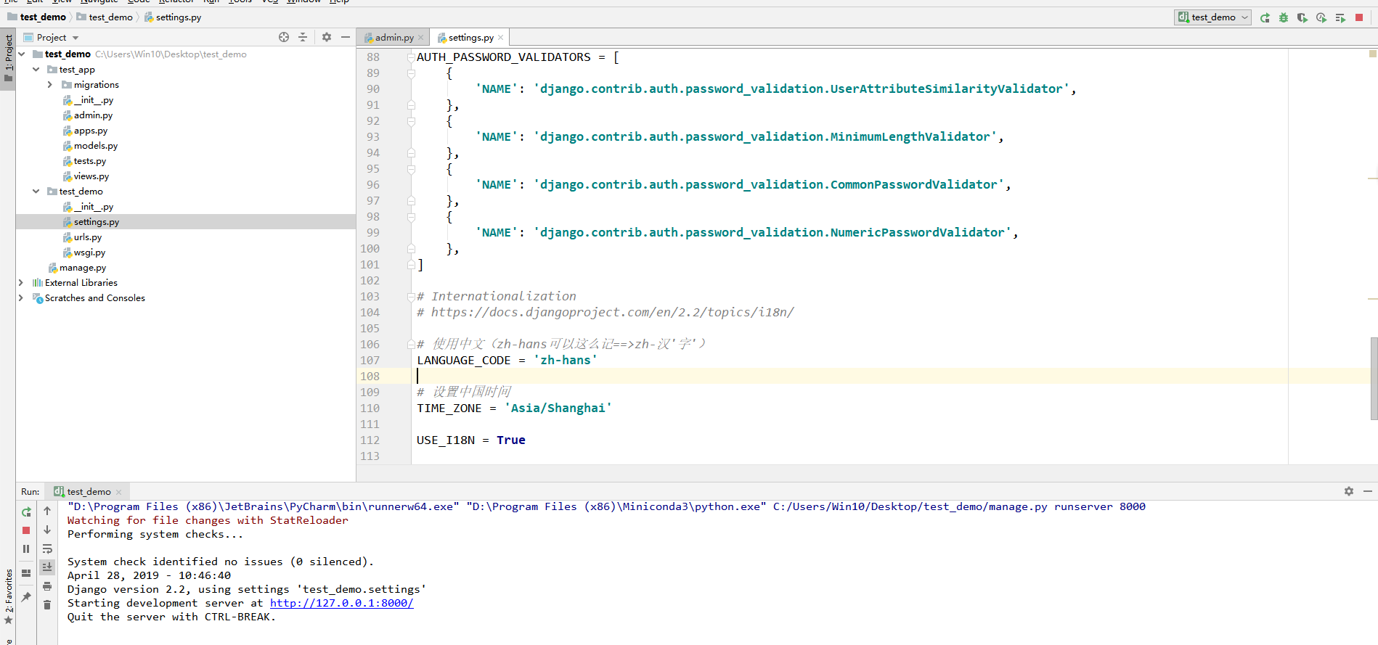Image resolution: width=1378 pixels, height=645 pixels.
Task: Hide the Project tool window
Action: point(346,37)
